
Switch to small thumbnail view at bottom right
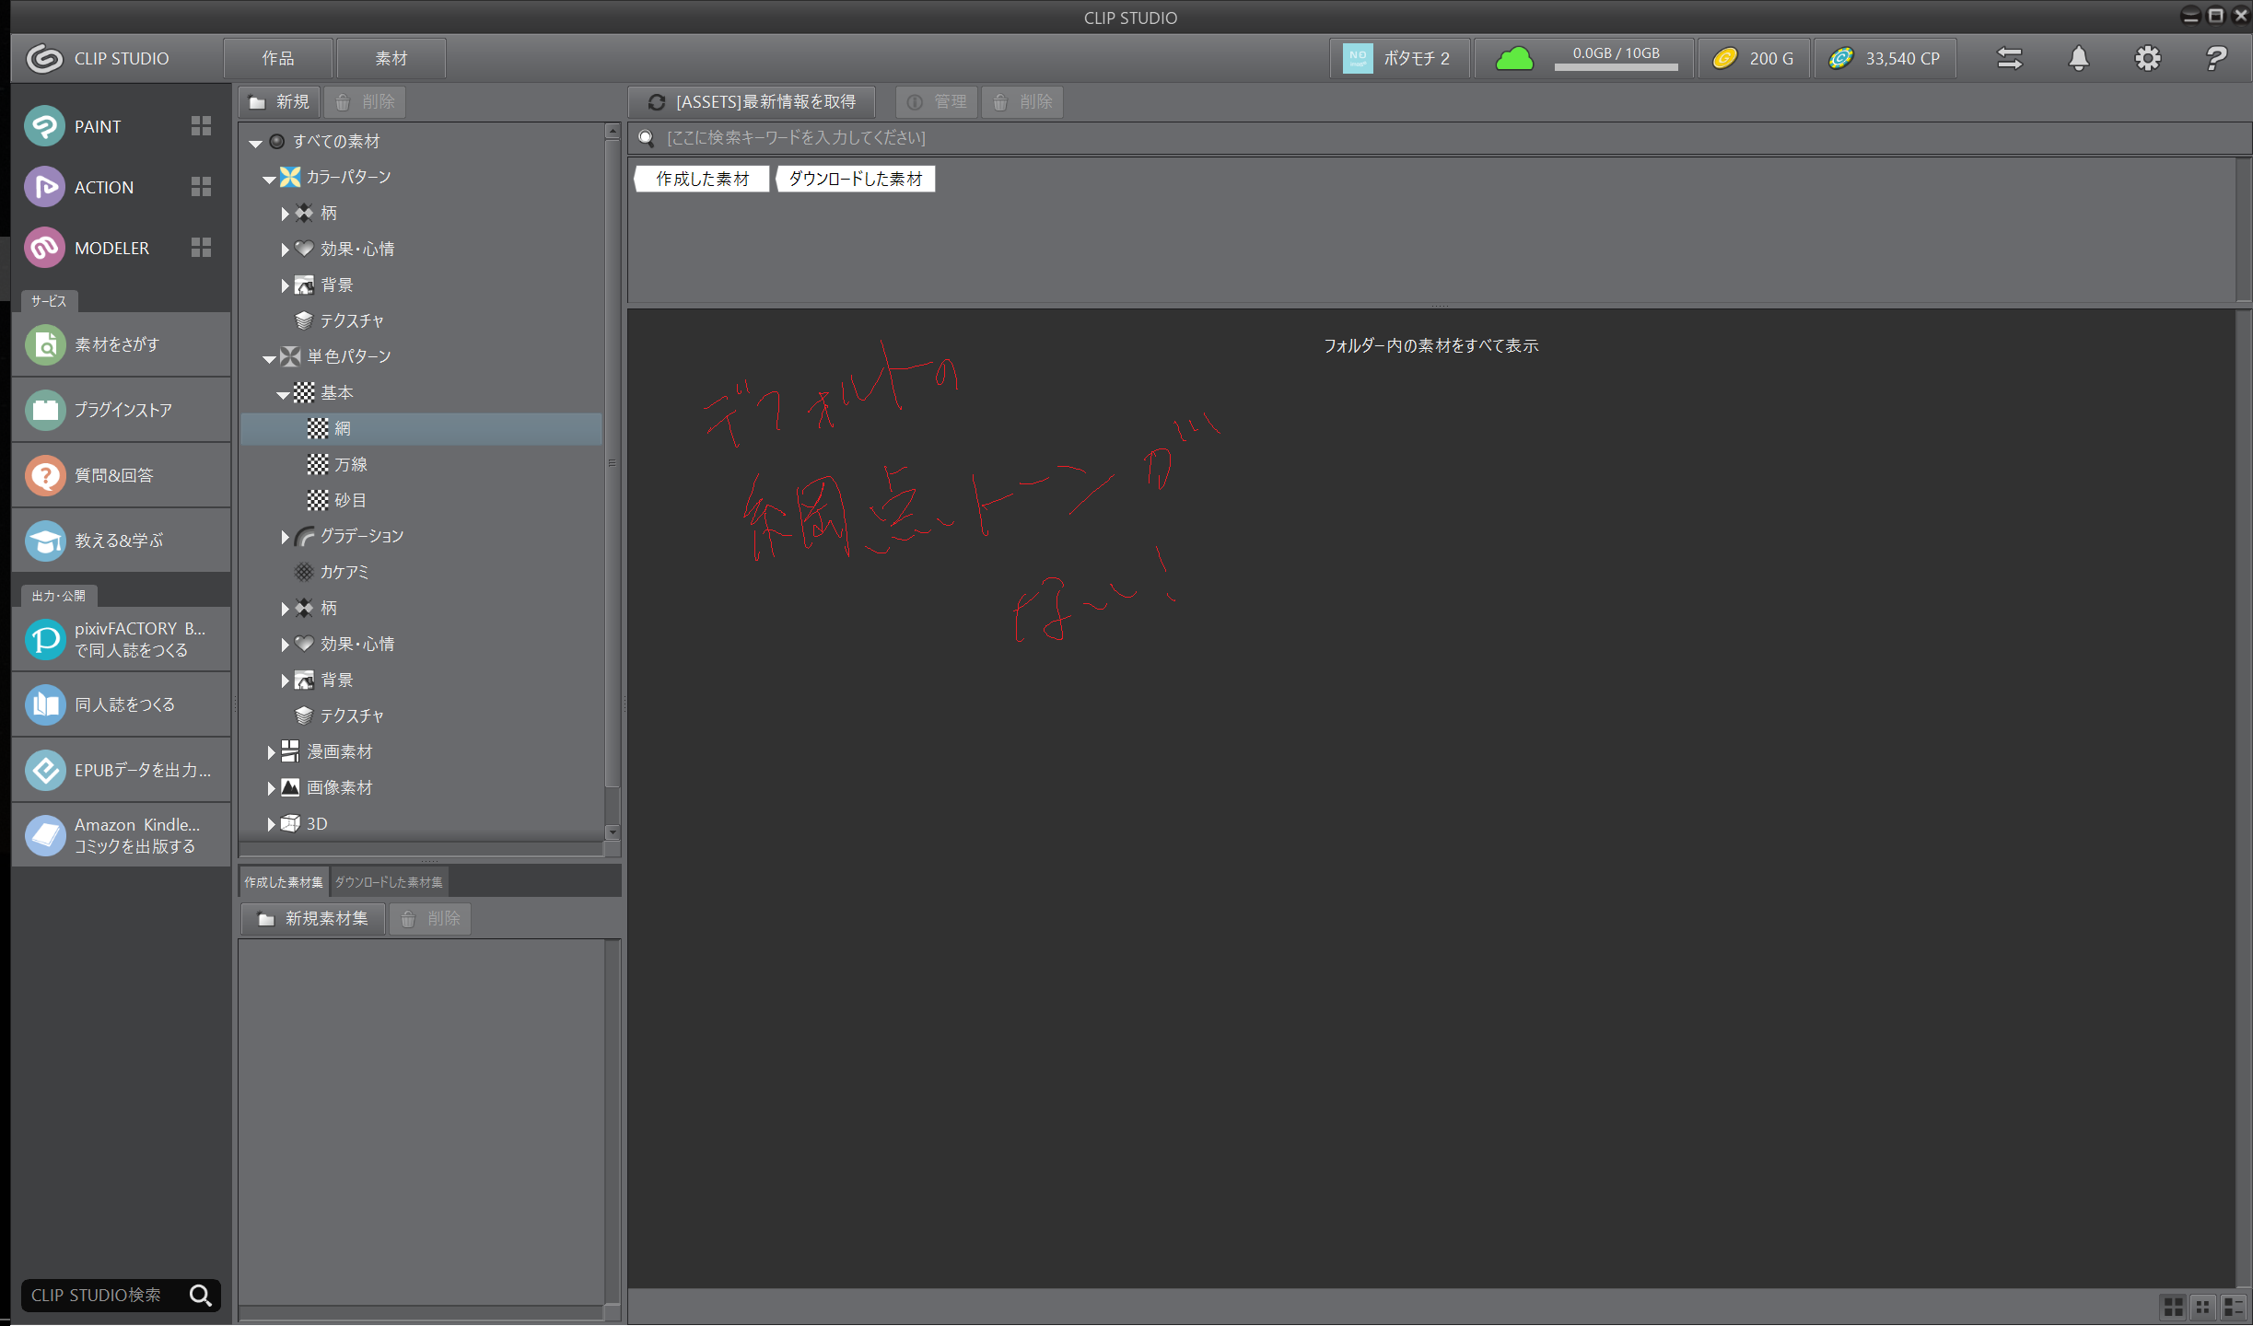tap(2202, 1307)
